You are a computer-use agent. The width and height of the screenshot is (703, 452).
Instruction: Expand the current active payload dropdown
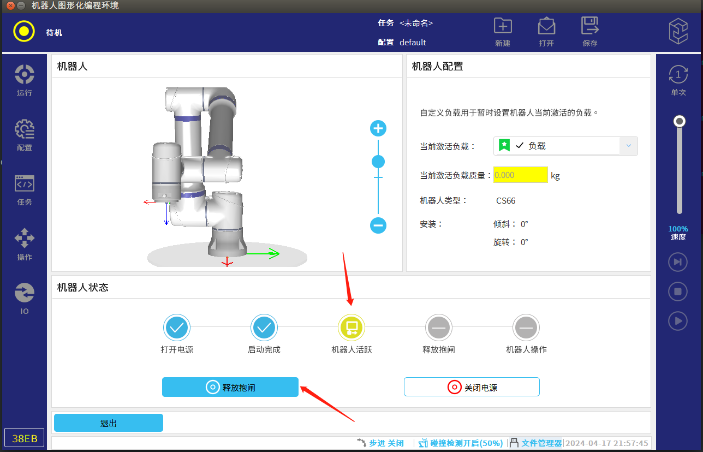click(628, 146)
